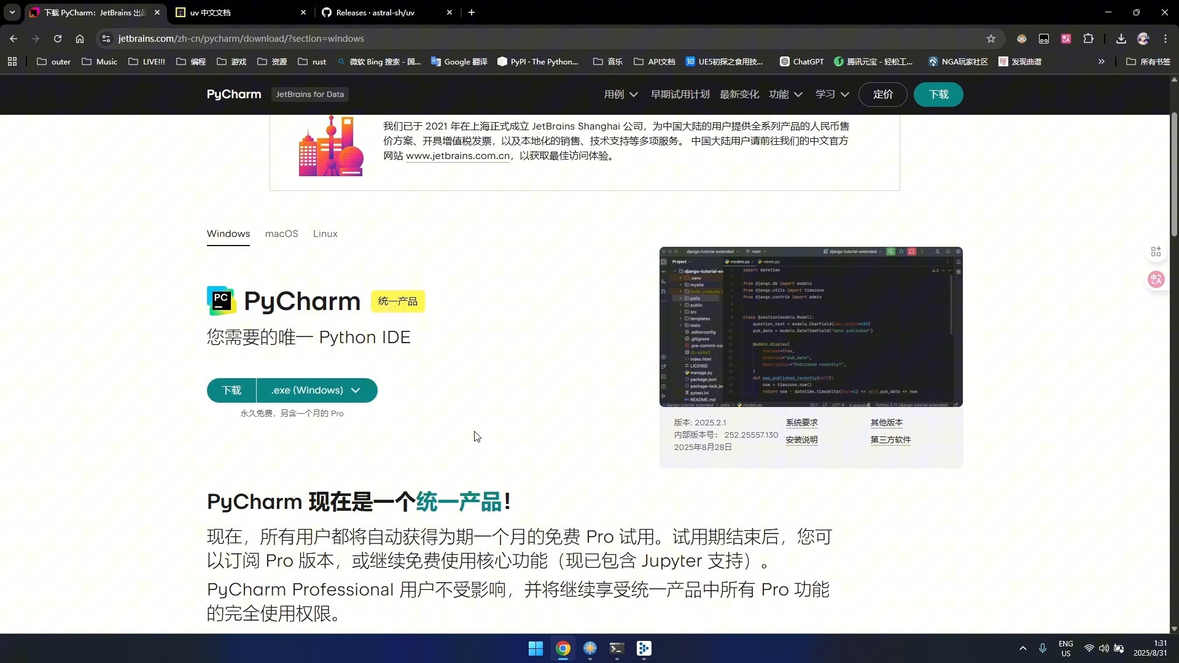Screen dimensions: 1179x663
Task: Go back to the previous page
Action: pos(14,39)
